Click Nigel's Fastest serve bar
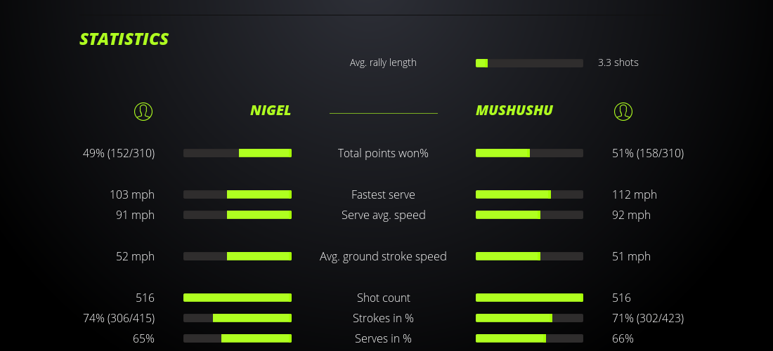The width and height of the screenshot is (773, 351). pos(238,194)
